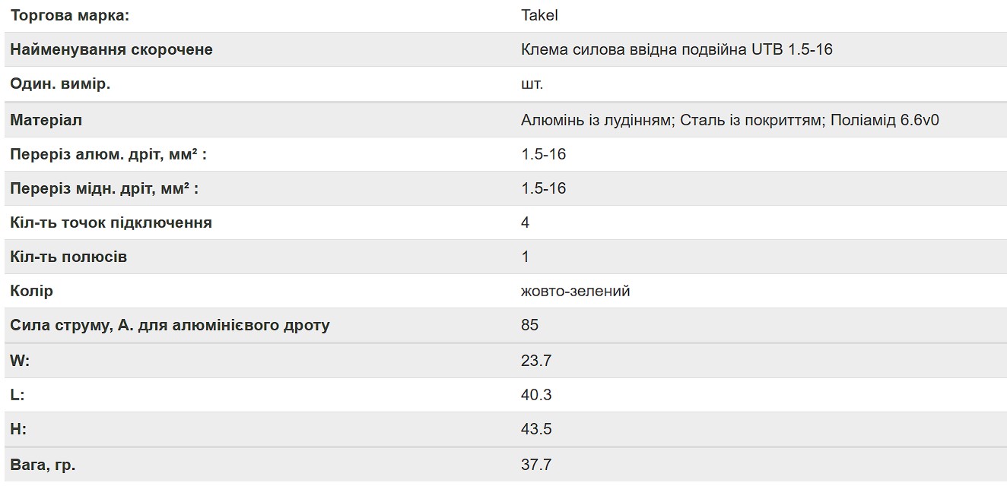Click the 'шт.' unit value
The height and width of the screenshot is (486, 1007).
pos(532,84)
